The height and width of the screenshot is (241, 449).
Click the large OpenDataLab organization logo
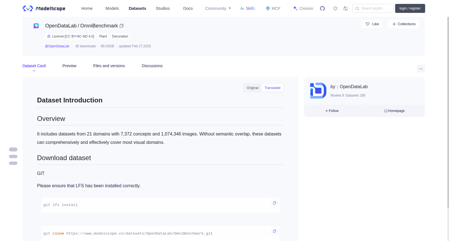point(318,91)
